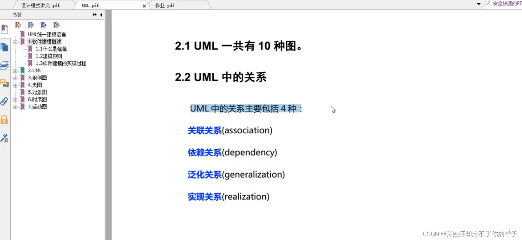Expand the 4.类图 bookmark node
Screen dimensions: 522x240
click(x=15, y=86)
